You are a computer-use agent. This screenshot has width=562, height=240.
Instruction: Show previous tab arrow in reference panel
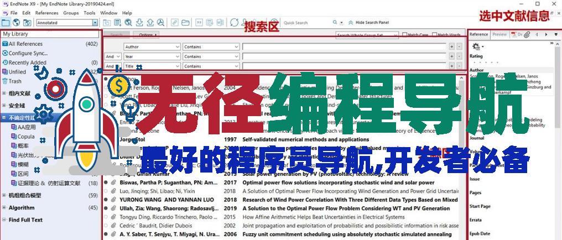(537, 34)
